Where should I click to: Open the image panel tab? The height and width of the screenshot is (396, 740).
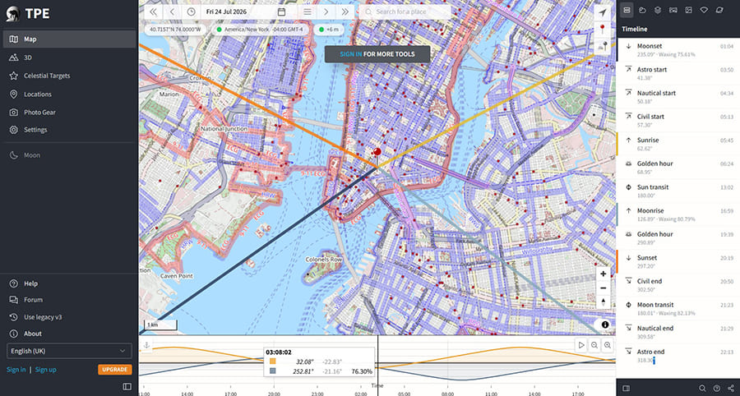(x=688, y=9)
